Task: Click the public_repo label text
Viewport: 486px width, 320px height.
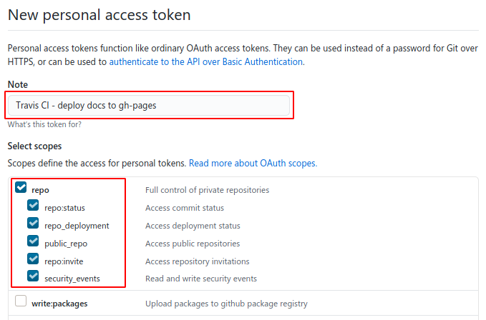Action: (x=66, y=243)
